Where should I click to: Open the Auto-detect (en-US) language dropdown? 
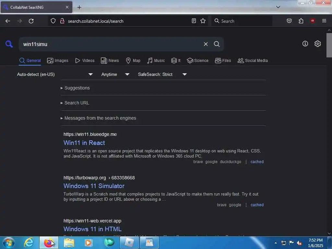click(x=55, y=74)
